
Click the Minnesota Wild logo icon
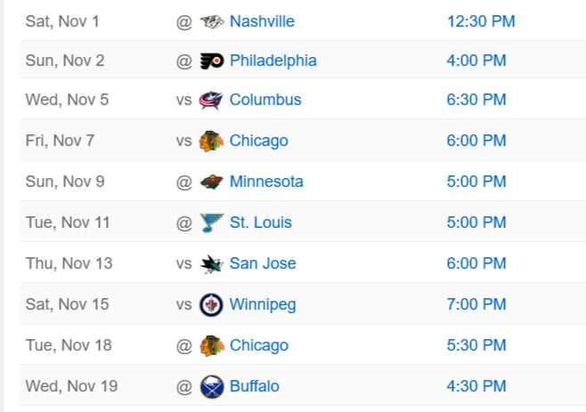[212, 182]
